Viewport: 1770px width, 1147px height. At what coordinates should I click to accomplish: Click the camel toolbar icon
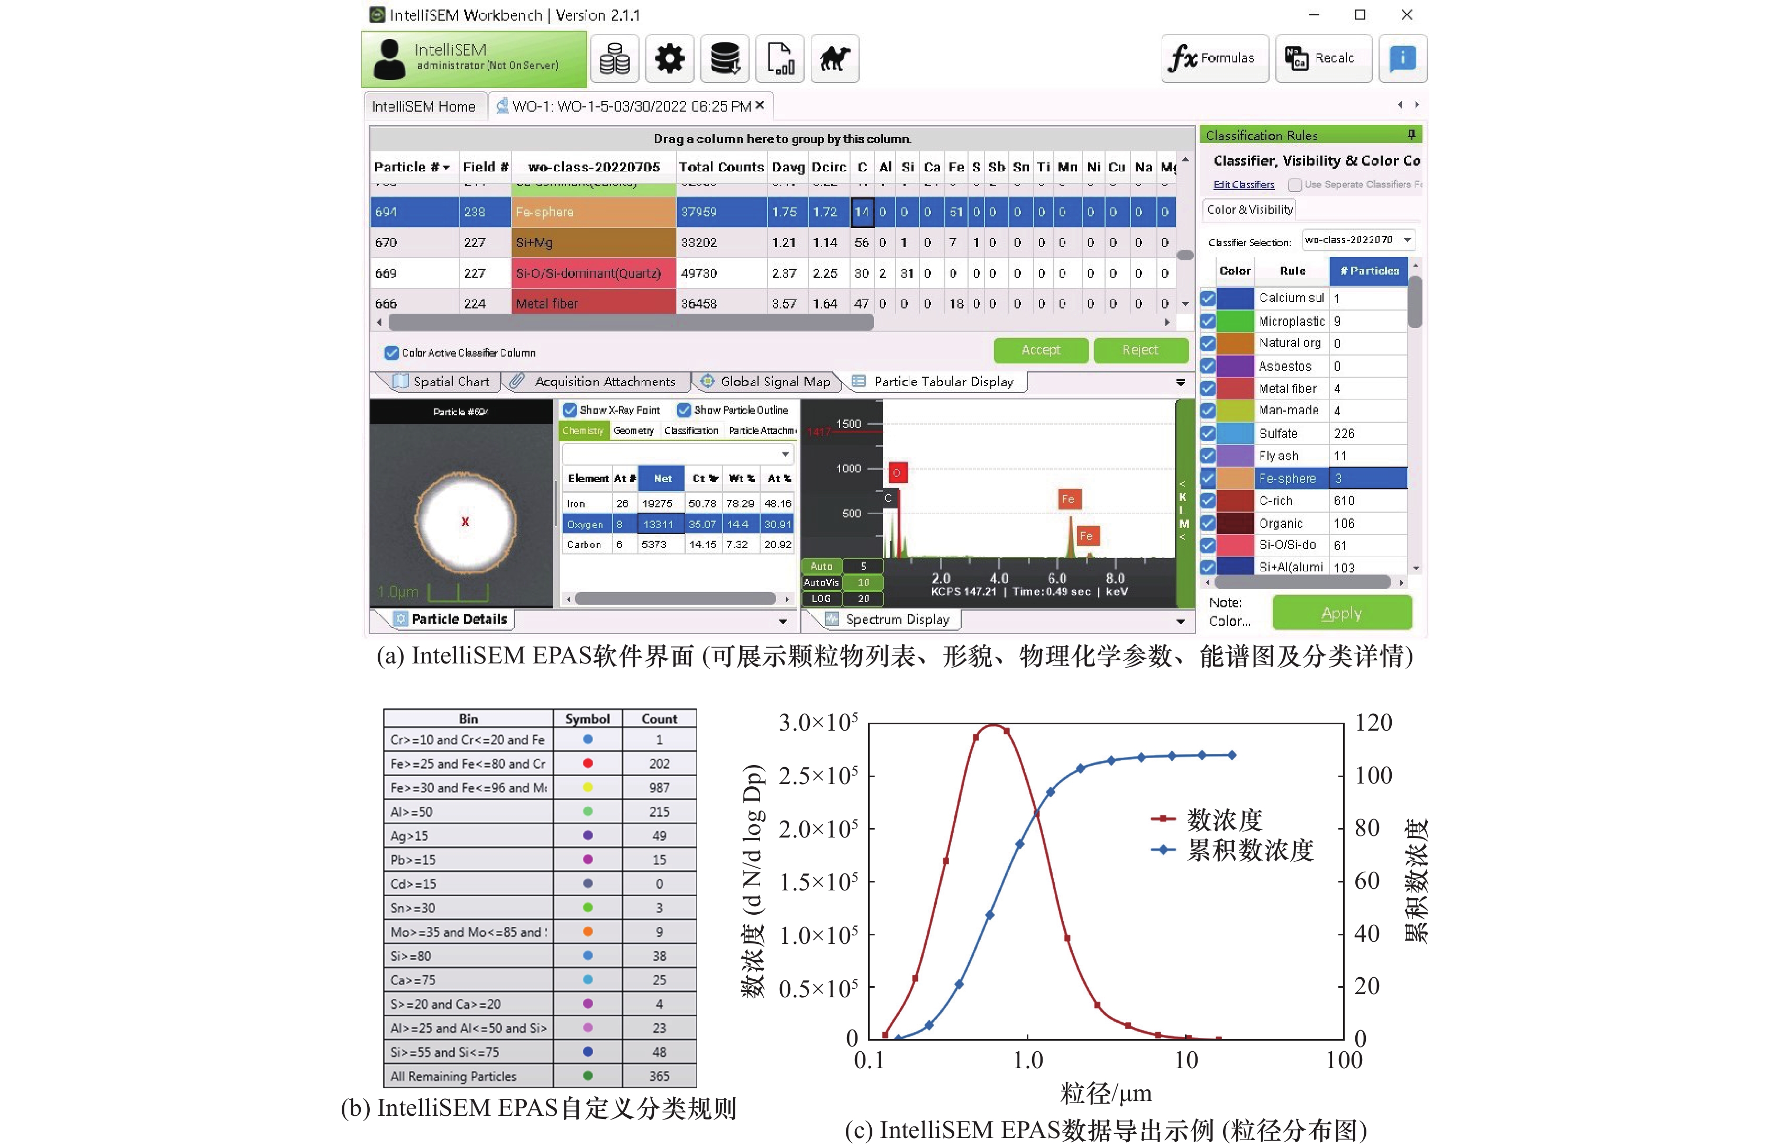[834, 58]
